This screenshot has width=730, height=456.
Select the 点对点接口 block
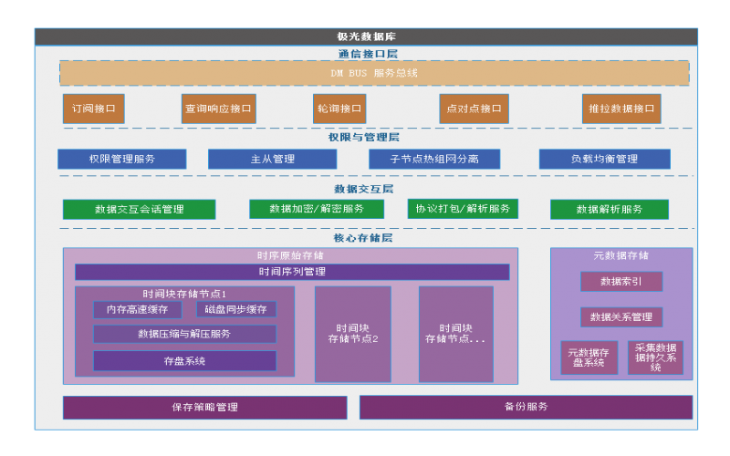474,109
